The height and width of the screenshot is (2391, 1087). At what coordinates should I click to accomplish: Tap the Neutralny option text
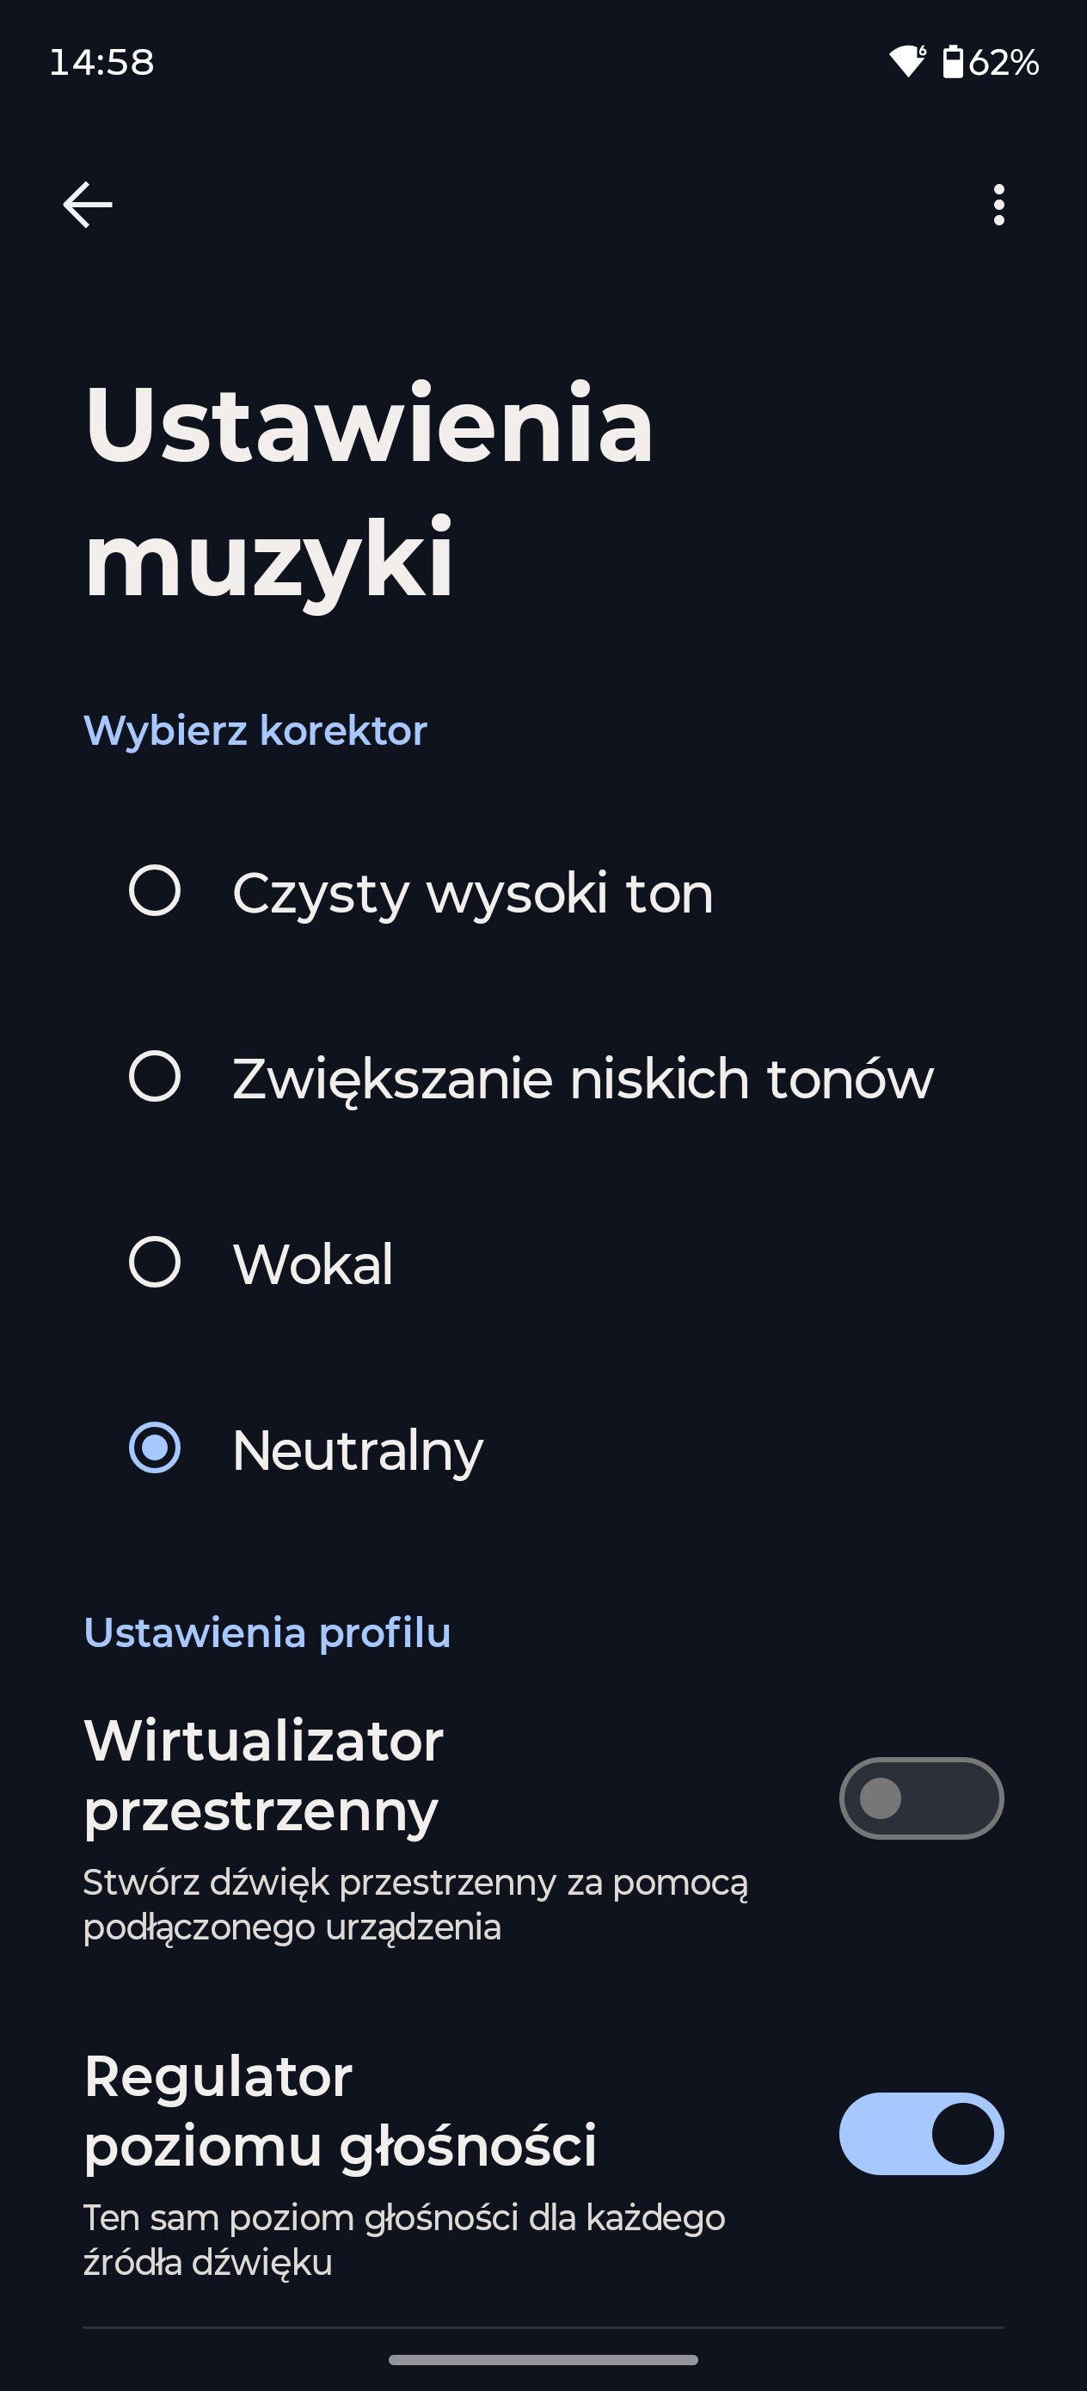click(x=358, y=1450)
